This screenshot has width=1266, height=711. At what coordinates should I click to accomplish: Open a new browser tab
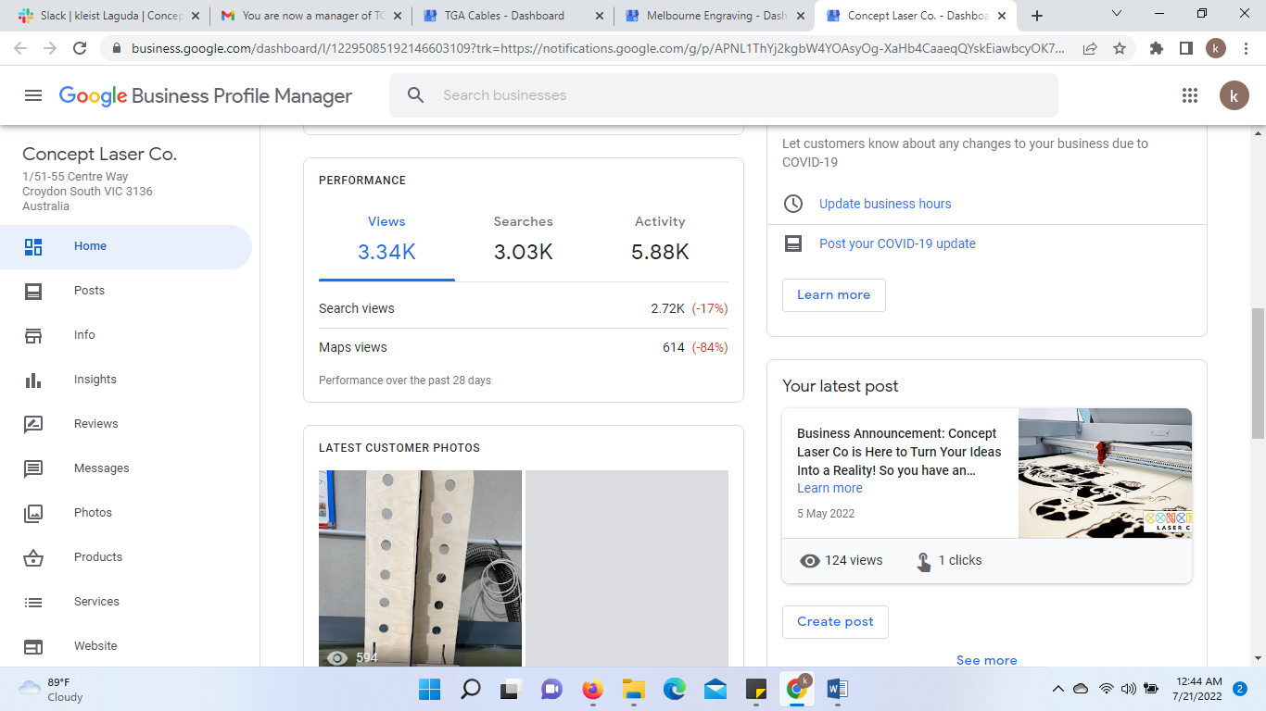(1037, 16)
